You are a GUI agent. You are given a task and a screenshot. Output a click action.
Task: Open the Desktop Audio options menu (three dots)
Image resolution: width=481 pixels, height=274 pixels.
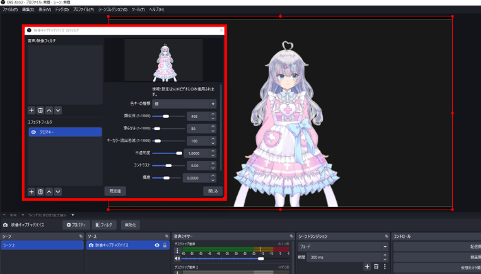coord(177,251)
